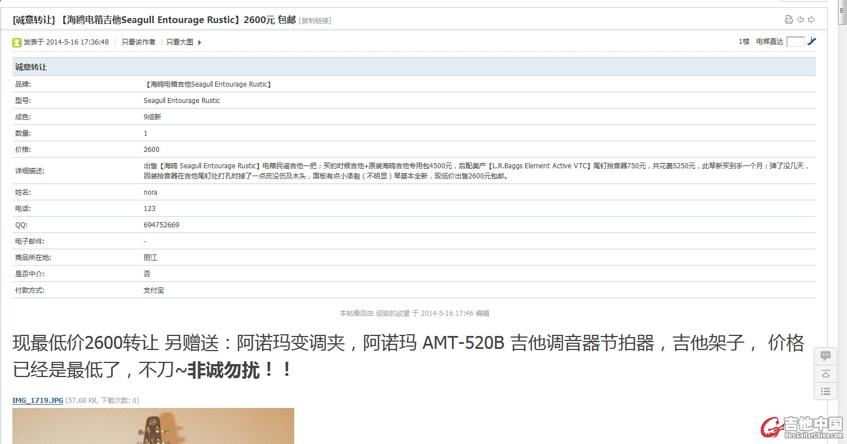Click the 详细描述 label
The image size is (847, 444).
[30, 171]
